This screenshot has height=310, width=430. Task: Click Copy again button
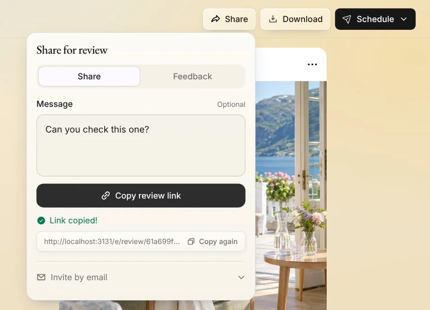click(213, 242)
